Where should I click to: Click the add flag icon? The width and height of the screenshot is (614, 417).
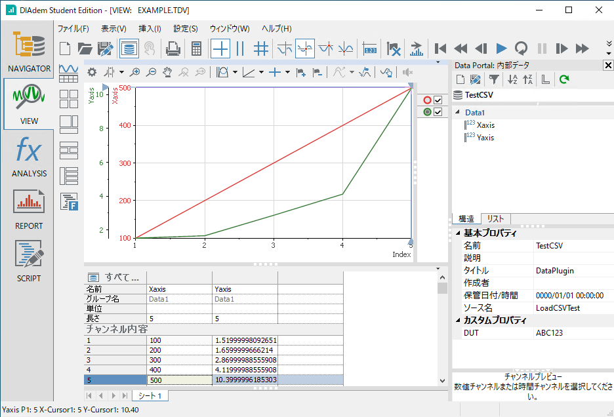point(300,72)
